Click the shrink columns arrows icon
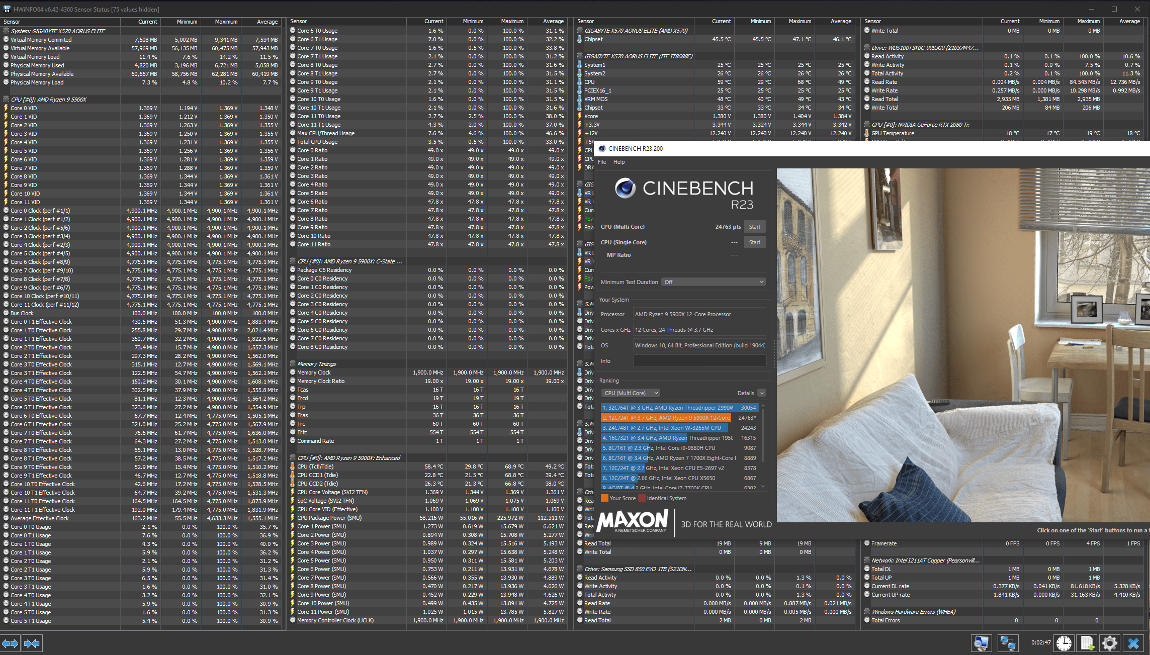The image size is (1150, 655). tap(32, 643)
